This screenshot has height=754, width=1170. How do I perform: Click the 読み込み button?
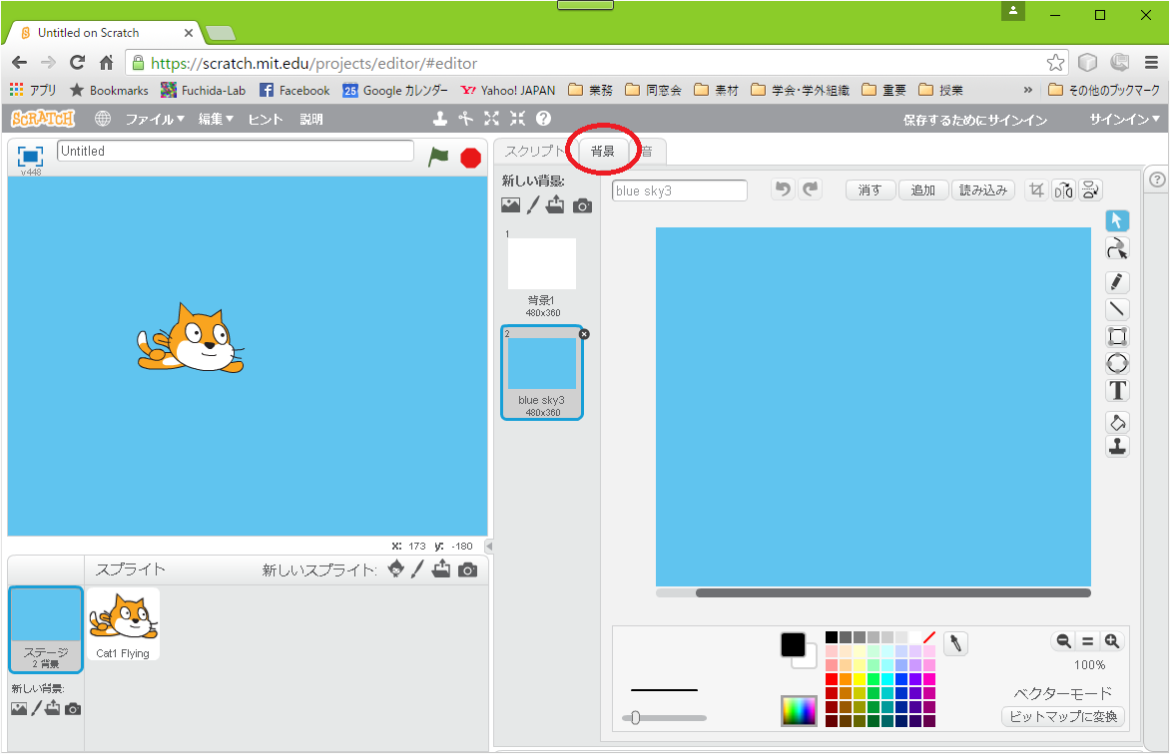pos(983,189)
